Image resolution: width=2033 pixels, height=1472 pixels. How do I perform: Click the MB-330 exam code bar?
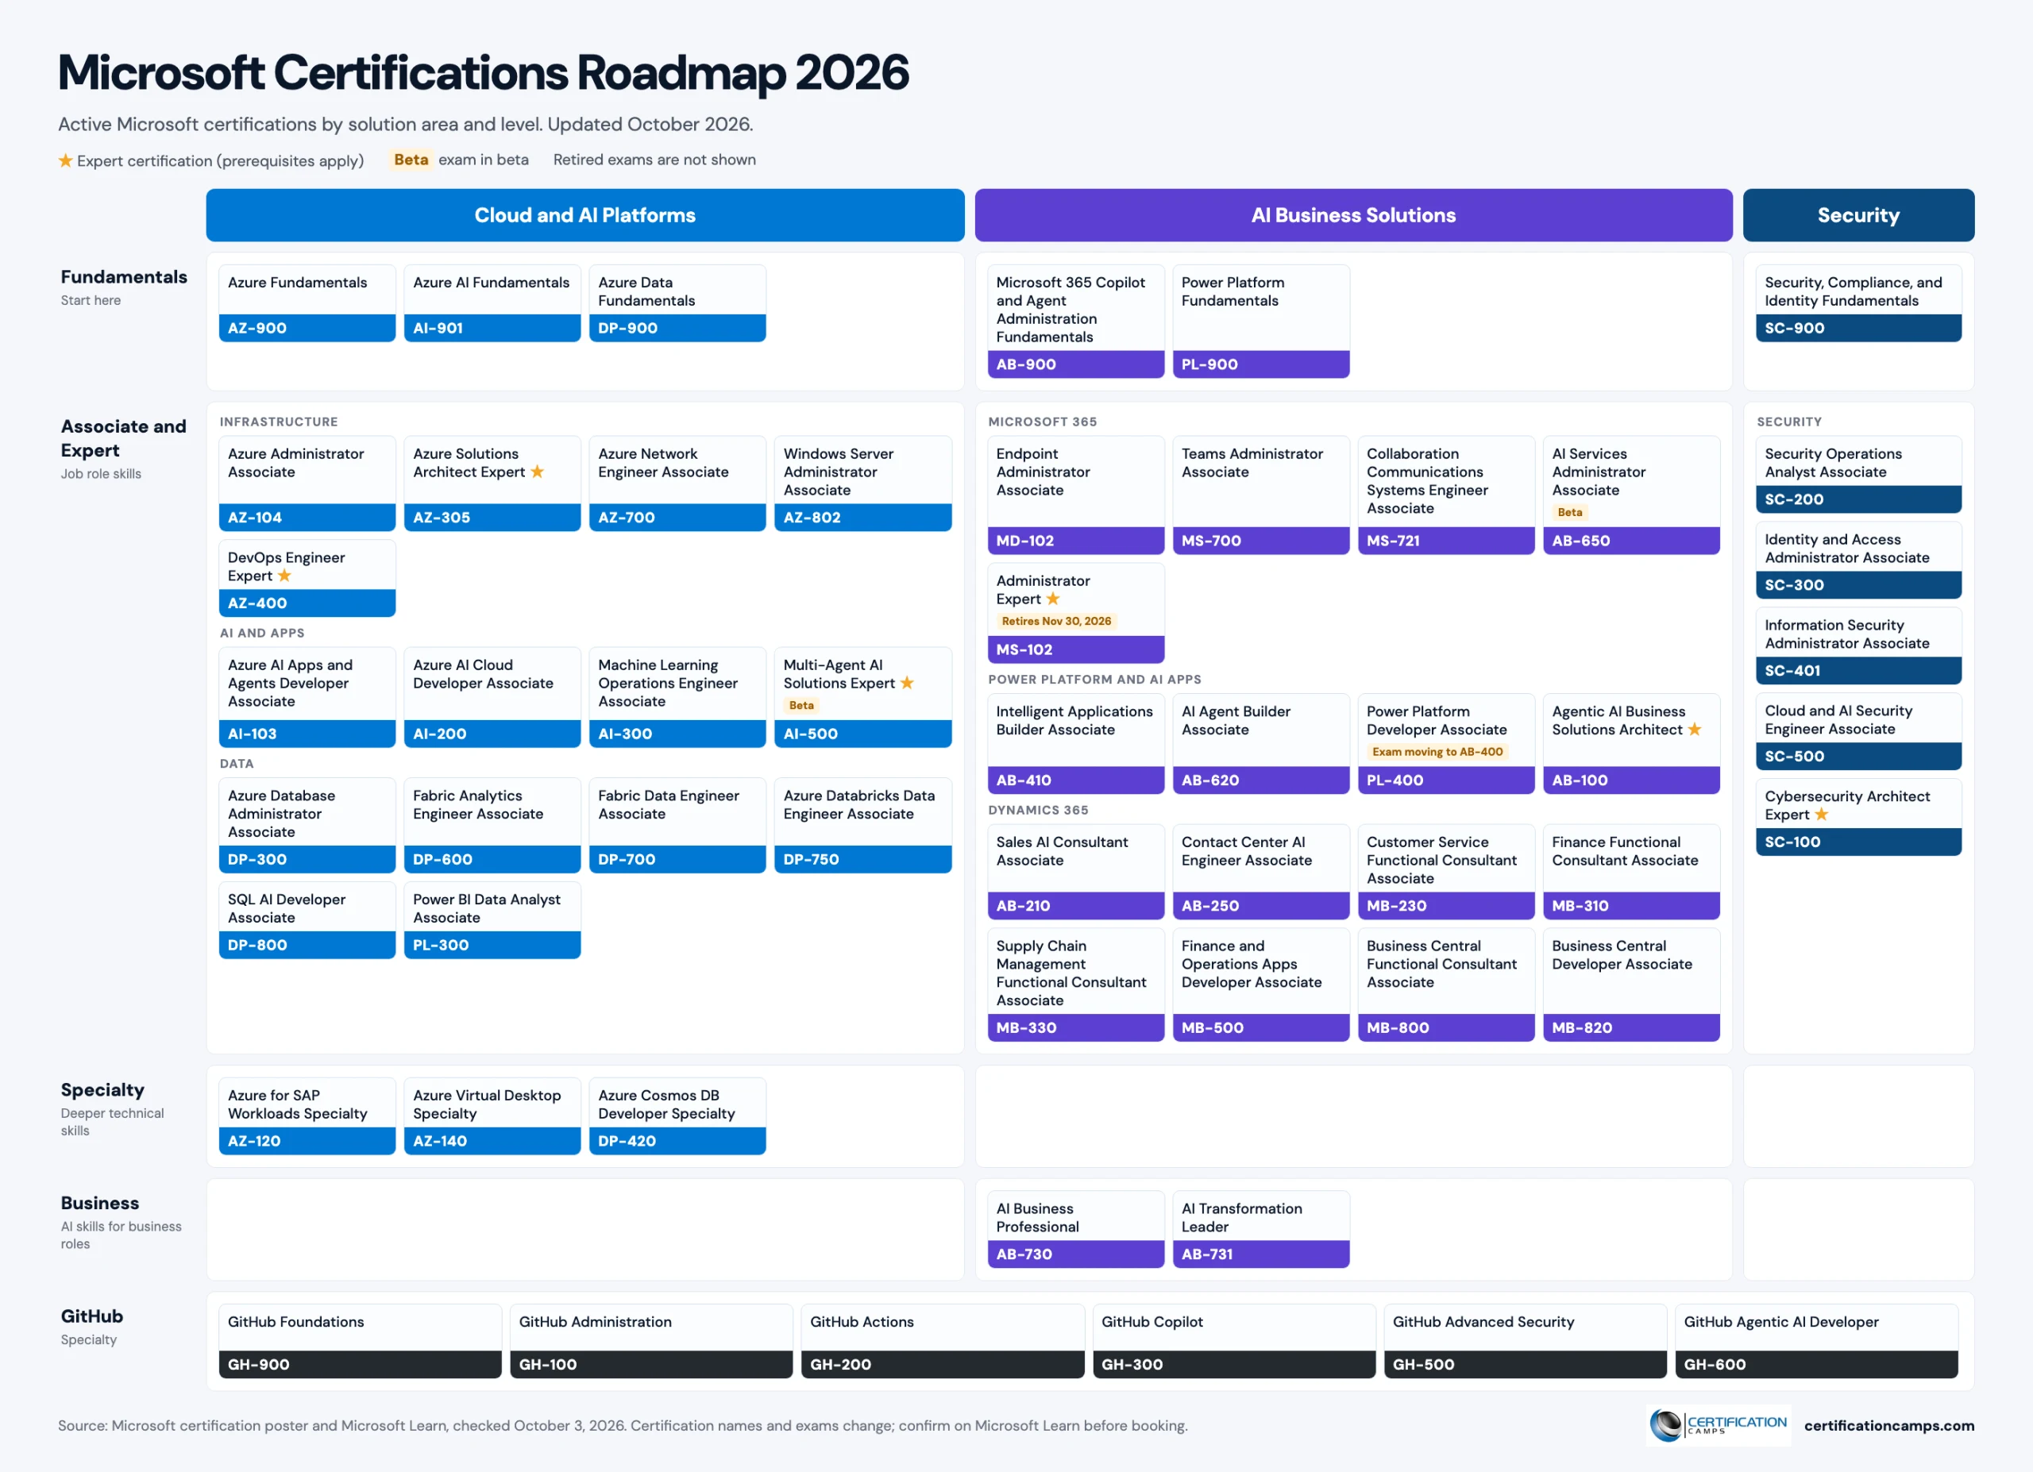pos(1075,1027)
